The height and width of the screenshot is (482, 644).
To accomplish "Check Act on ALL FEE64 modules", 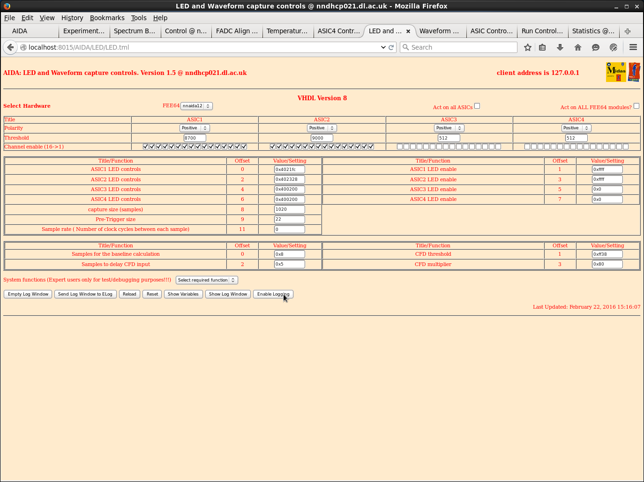I will (x=637, y=106).
